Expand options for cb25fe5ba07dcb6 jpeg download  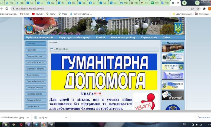(28, 118)
